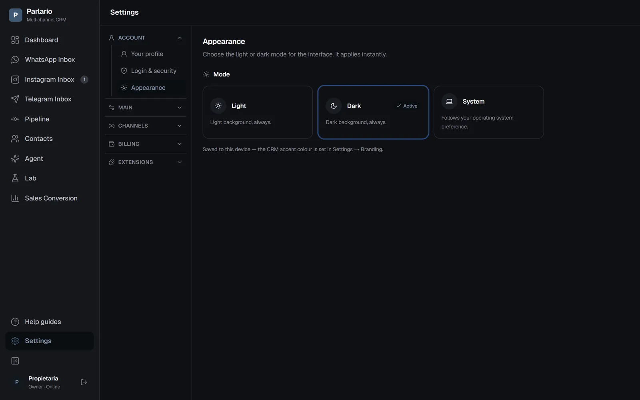Select the Light mode option
The width and height of the screenshot is (640, 400).
(x=258, y=112)
